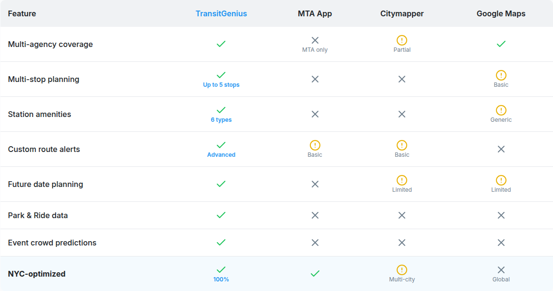553x291 pixels.
Task: Click MTA App checkmark in NYC-optimized row
Action: 315,274
